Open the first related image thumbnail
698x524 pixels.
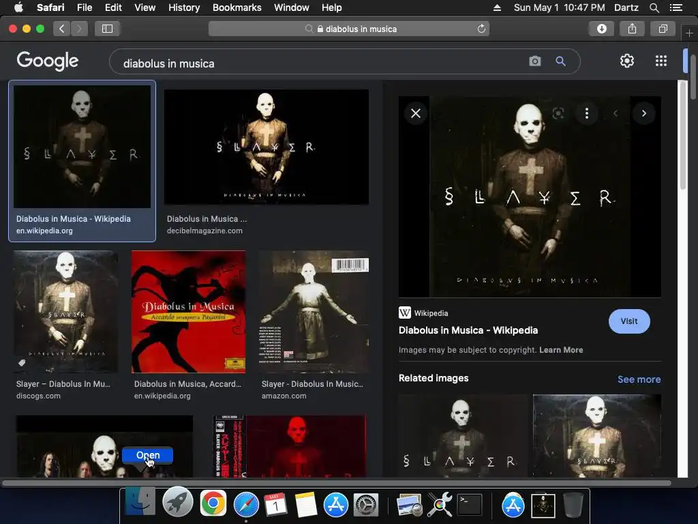pos(463,436)
